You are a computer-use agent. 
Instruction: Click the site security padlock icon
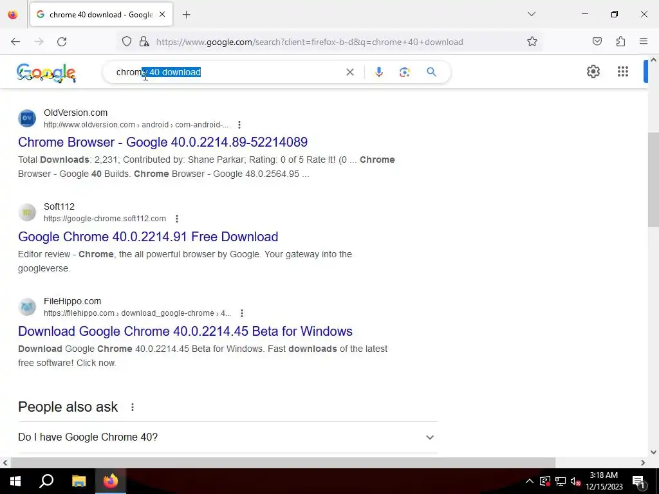click(144, 42)
